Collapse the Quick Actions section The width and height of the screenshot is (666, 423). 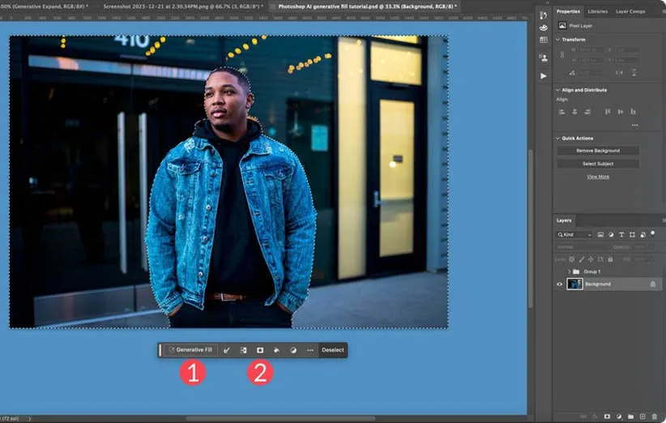tap(557, 139)
